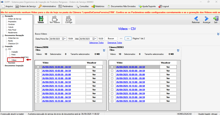This screenshot has height=115, width=220.
Task: Collapse the Recepção tree node
Action: click(3, 16)
